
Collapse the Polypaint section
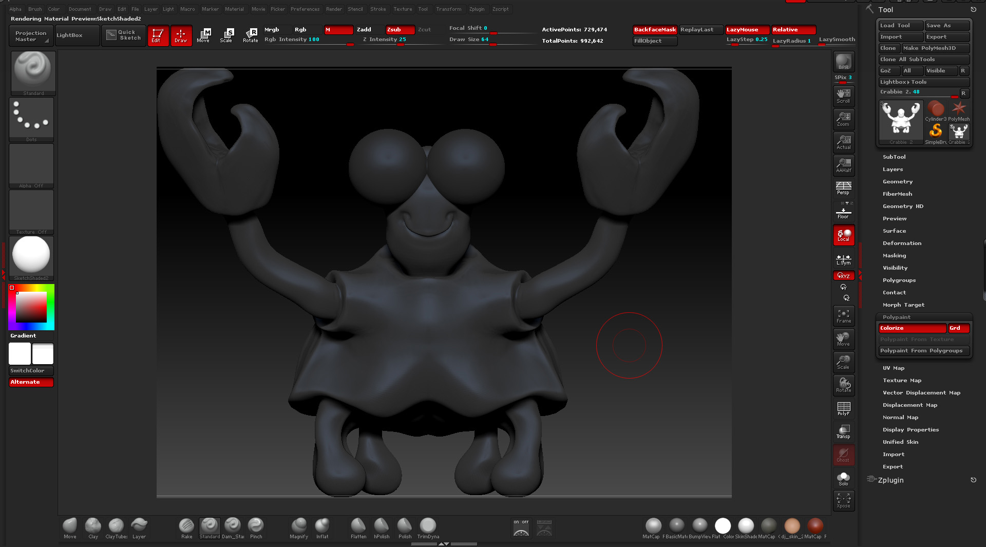pos(897,317)
